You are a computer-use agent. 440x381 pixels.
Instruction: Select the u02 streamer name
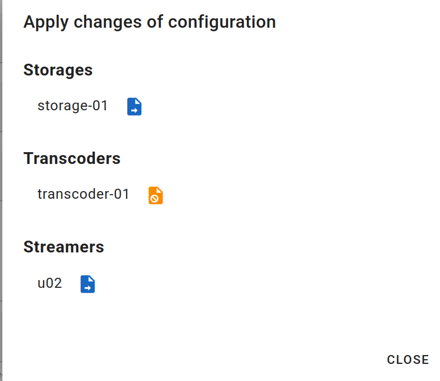pos(49,283)
